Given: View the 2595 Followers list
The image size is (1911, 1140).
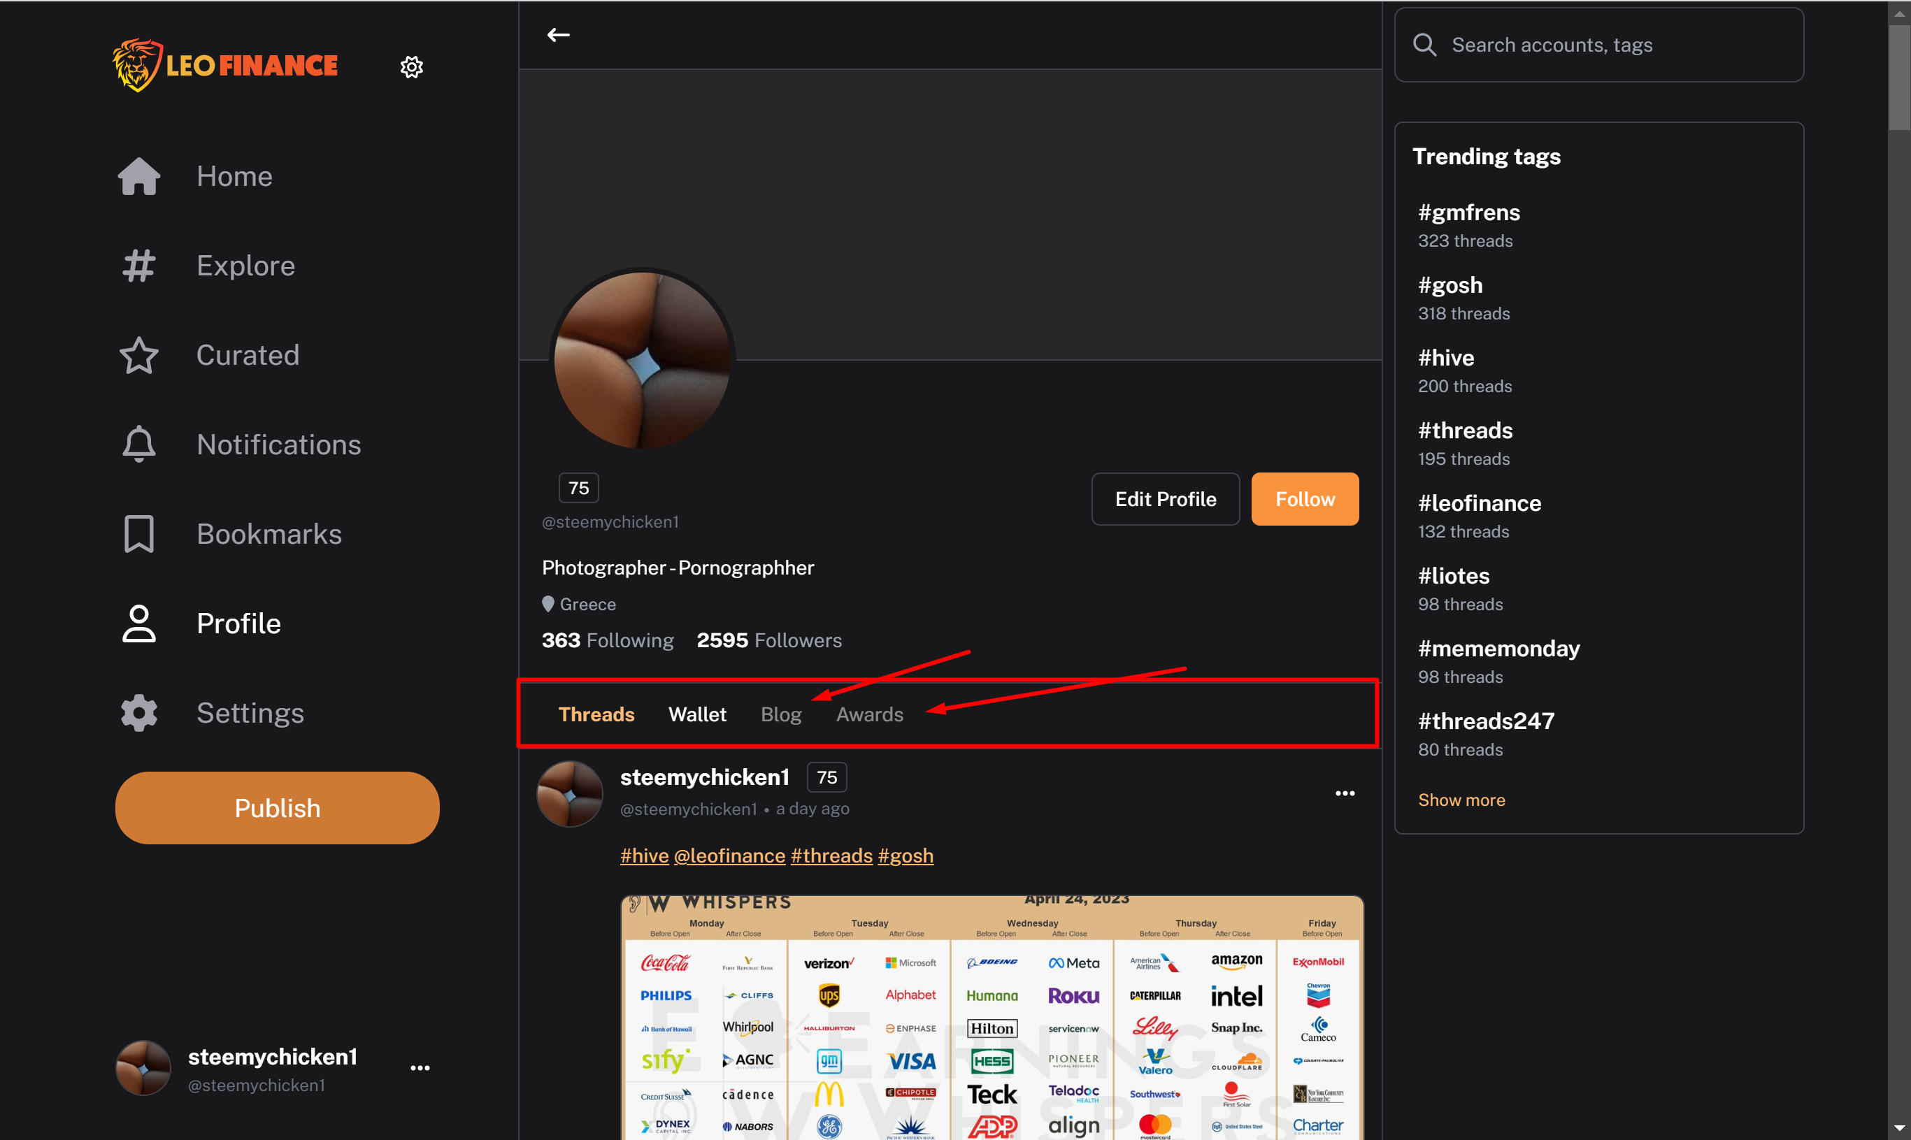Looking at the screenshot, I should (x=769, y=641).
